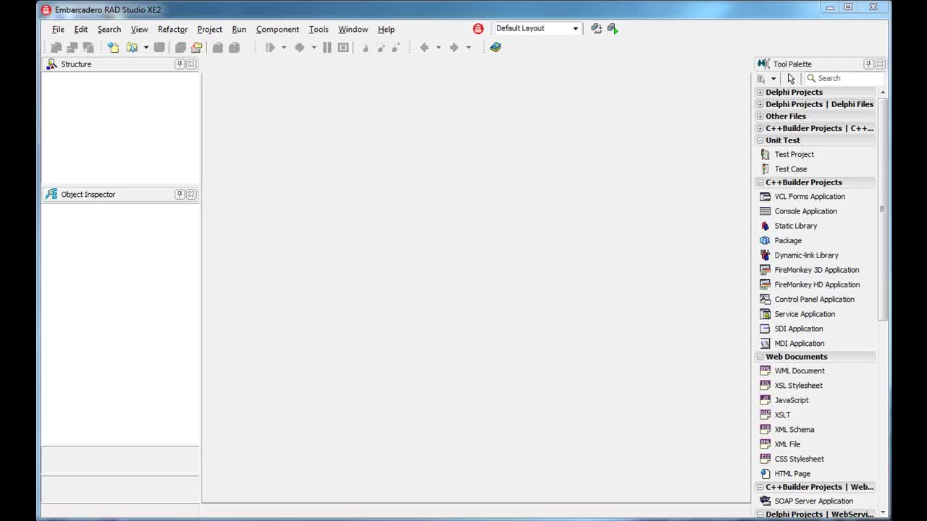Close the Object Inspector panel
The width and height of the screenshot is (927, 521).
click(x=191, y=194)
